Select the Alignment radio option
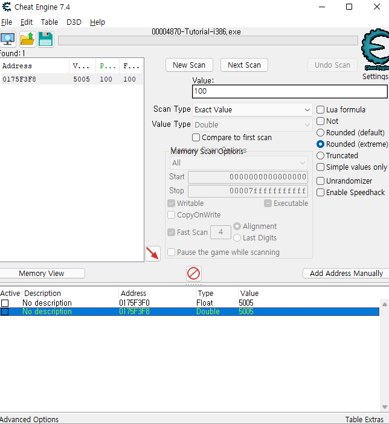This screenshot has width=389, height=424. click(x=237, y=226)
